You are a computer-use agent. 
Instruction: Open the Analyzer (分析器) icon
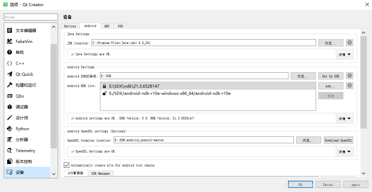pyautogui.click(x=10, y=139)
